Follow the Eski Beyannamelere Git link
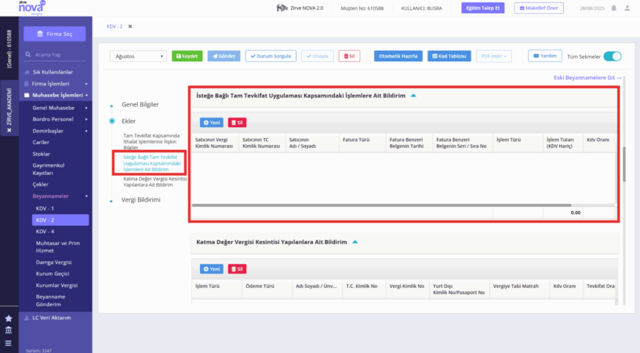 coord(587,77)
